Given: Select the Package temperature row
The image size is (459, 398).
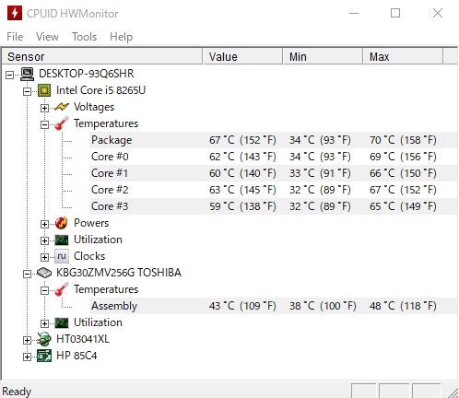Looking at the screenshot, I should (x=273, y=140).
